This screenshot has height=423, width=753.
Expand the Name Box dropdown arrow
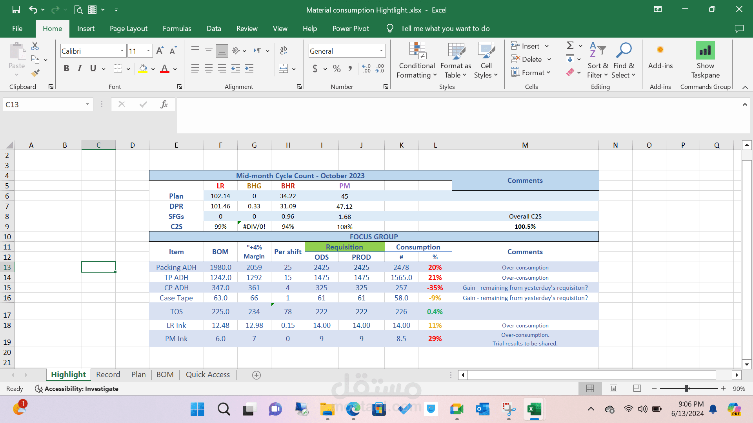pos(87,104)
